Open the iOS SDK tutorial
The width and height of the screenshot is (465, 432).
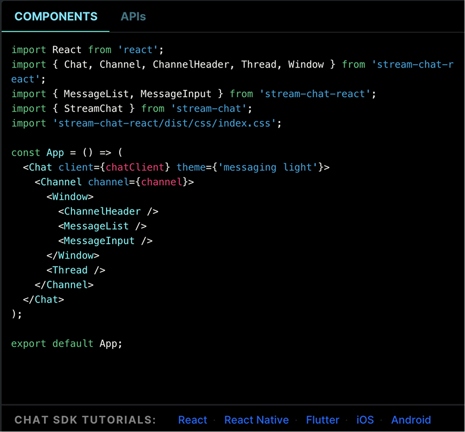point(365,420)
